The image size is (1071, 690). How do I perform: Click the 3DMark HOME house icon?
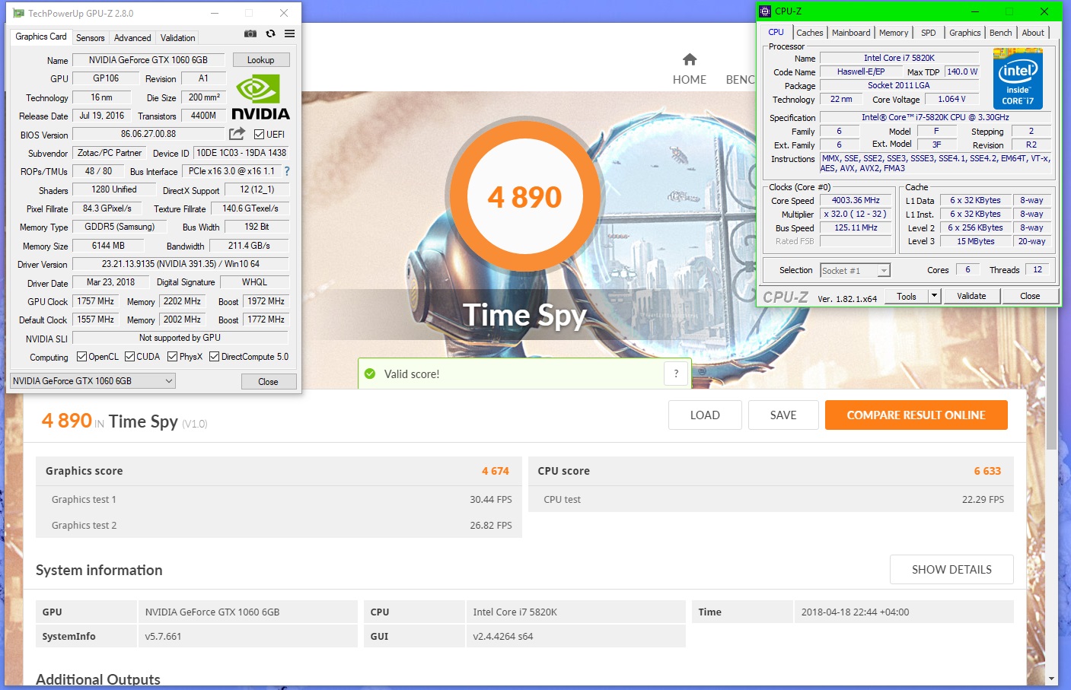pos(690,59)
